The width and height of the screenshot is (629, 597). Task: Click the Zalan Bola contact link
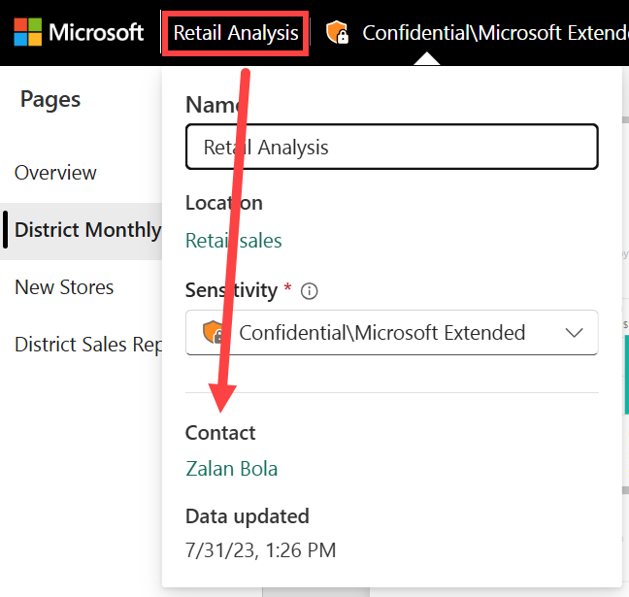click(x=231, y=469)
